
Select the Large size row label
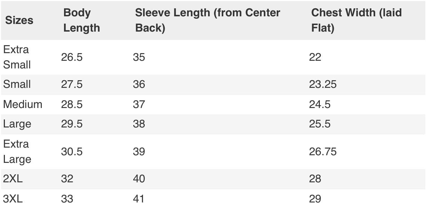coord(17,124)
